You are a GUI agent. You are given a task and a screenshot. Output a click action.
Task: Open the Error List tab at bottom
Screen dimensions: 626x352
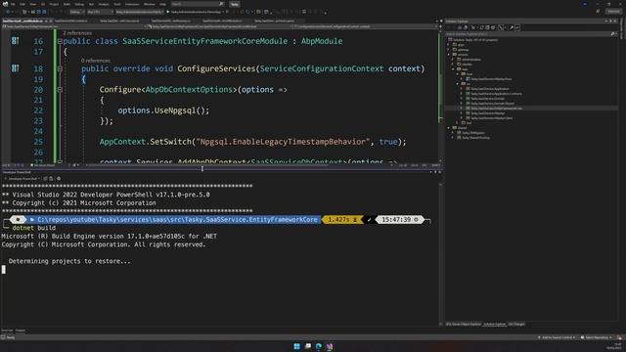[x=7, y=330]
